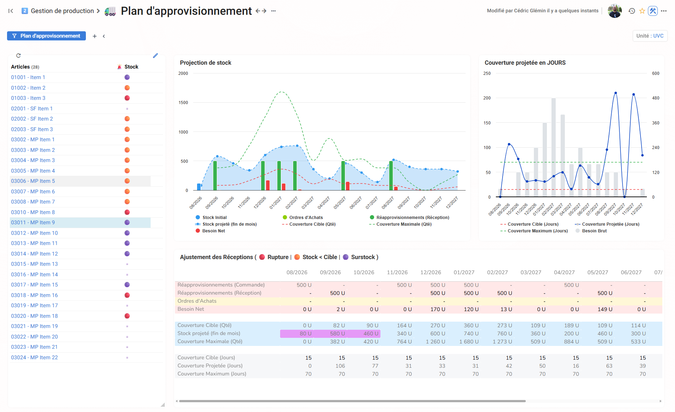Click the scrollbar right arrow of the table
This screenshot has width=675, height=412.
coord(660,401)
